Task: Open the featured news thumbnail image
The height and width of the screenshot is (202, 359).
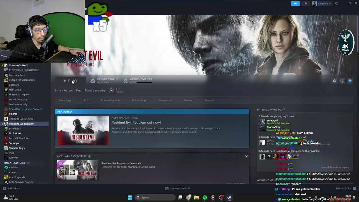Action: pos(83,131)
